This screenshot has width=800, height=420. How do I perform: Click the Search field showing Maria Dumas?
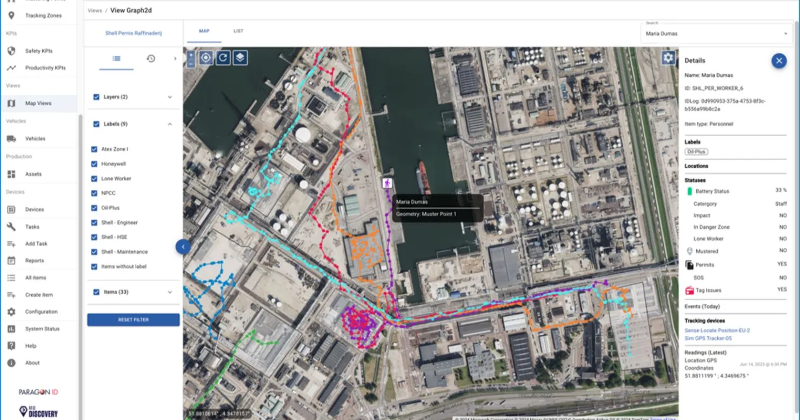717,33
